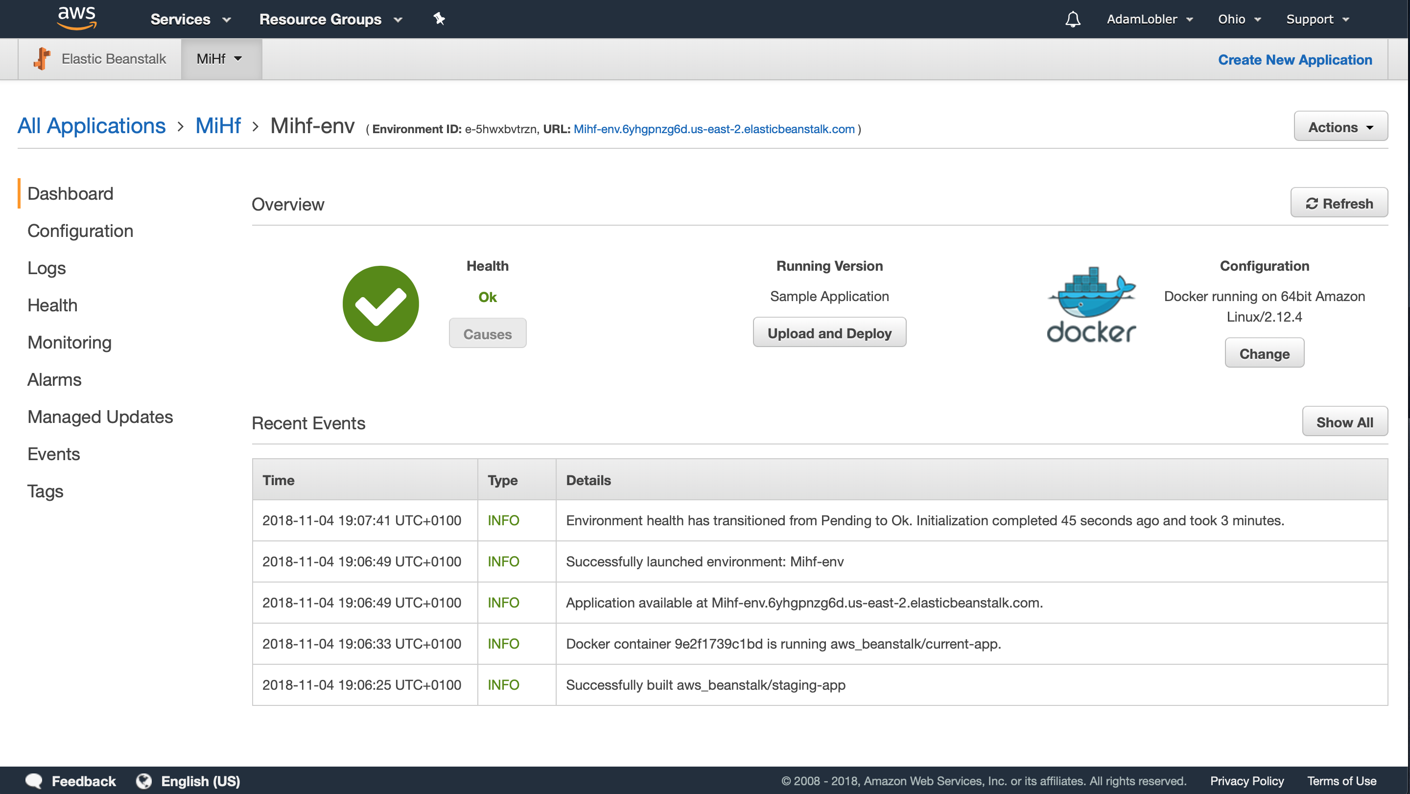Open the Ohio region selector
The image size is (1410, 794).
[1238, 19]
